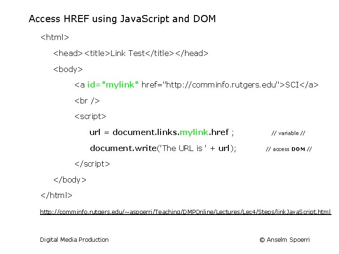
Task: Click the <br /> tag line
Action: [x=87, y=101]
